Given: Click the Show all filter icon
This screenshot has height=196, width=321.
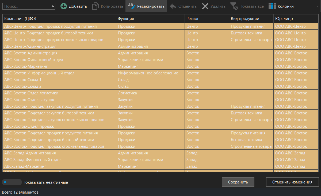Looking at the screenshot, I should [234, 6].
